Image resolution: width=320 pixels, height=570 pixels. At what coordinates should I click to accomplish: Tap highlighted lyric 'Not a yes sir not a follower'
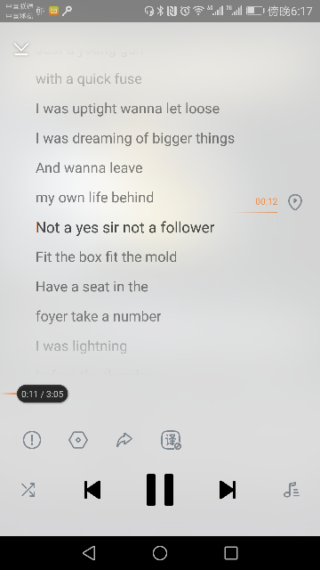point(124,228)
